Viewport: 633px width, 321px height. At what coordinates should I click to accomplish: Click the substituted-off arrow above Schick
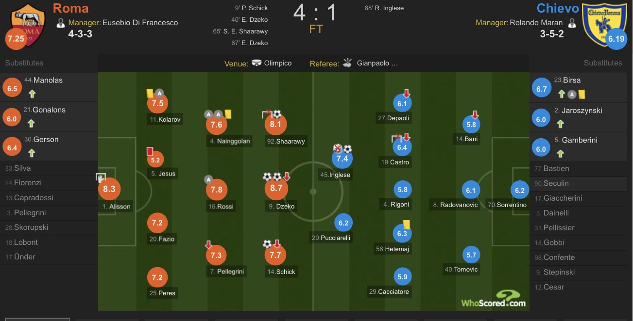coord(277,244)
